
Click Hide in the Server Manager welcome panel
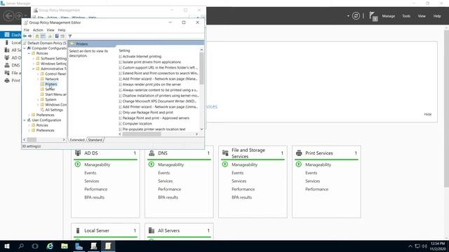[427, 114]
